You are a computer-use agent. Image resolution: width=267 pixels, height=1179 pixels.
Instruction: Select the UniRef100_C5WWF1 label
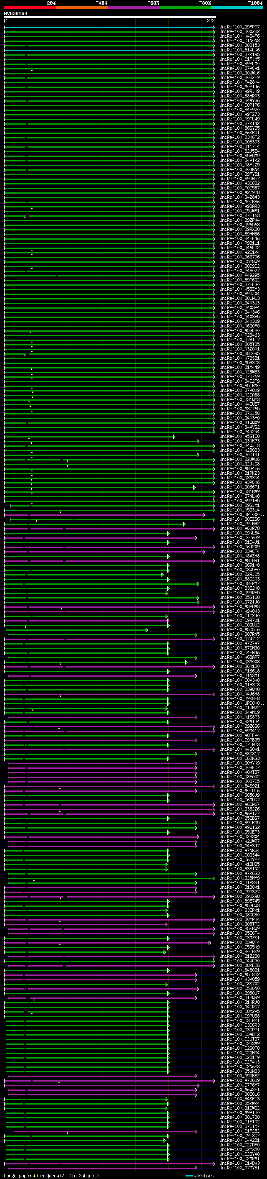tap(239, 211)
